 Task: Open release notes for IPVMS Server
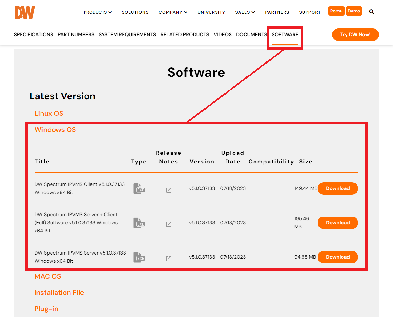[169, 259]
